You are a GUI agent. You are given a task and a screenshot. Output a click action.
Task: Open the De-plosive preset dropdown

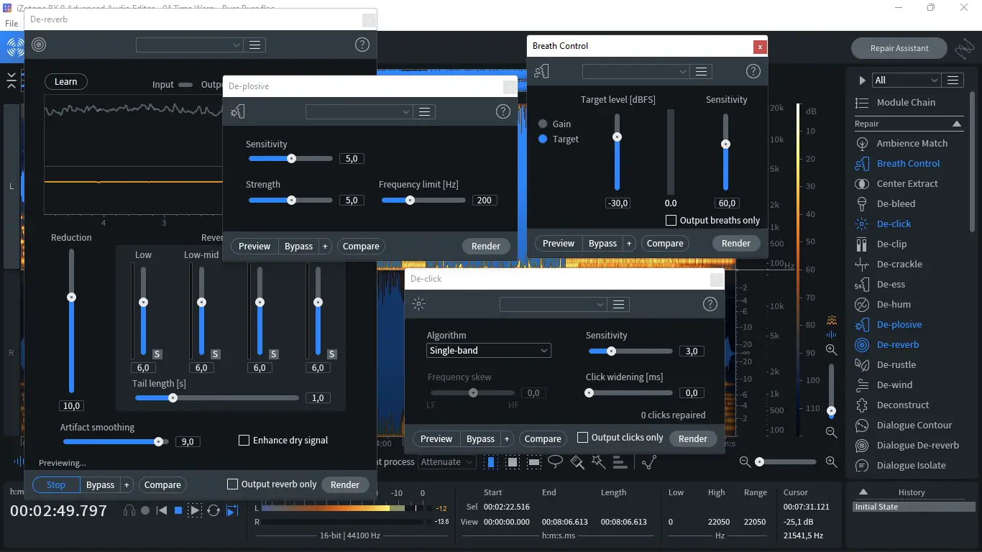359,111
